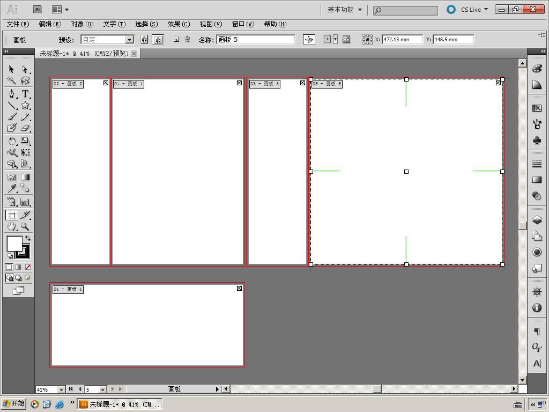Select the Lasso tool

pos(25,80)
